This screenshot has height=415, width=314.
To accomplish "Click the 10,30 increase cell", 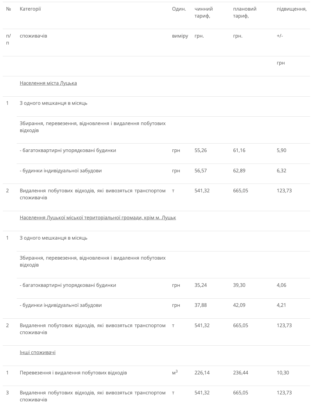I will [283, 373].
